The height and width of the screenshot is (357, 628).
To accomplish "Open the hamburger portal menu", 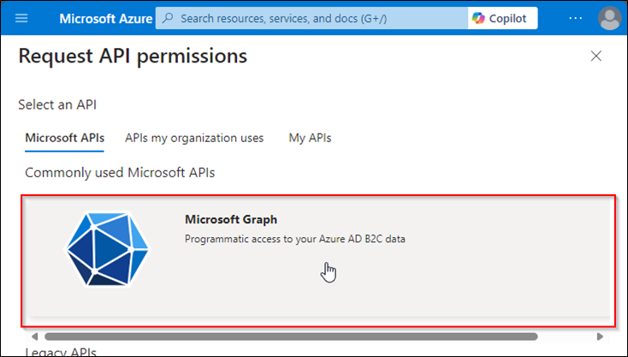I will [21, 18].
